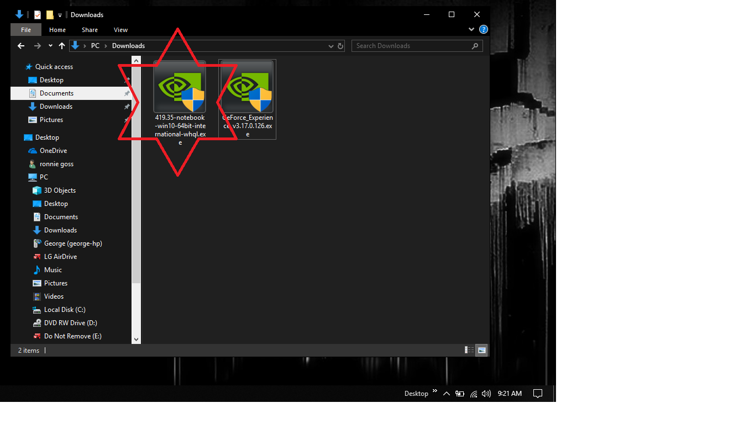The width and height of the screenshot is (755, 424).
Task: Show hidden system tray icons
Action: [447, 394]
